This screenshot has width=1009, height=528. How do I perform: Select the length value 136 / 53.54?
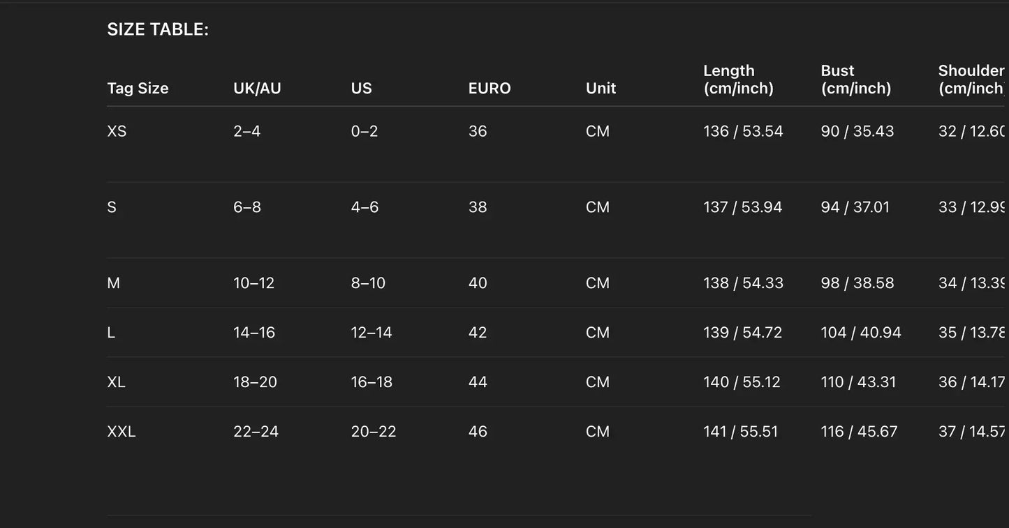(743, 131)
